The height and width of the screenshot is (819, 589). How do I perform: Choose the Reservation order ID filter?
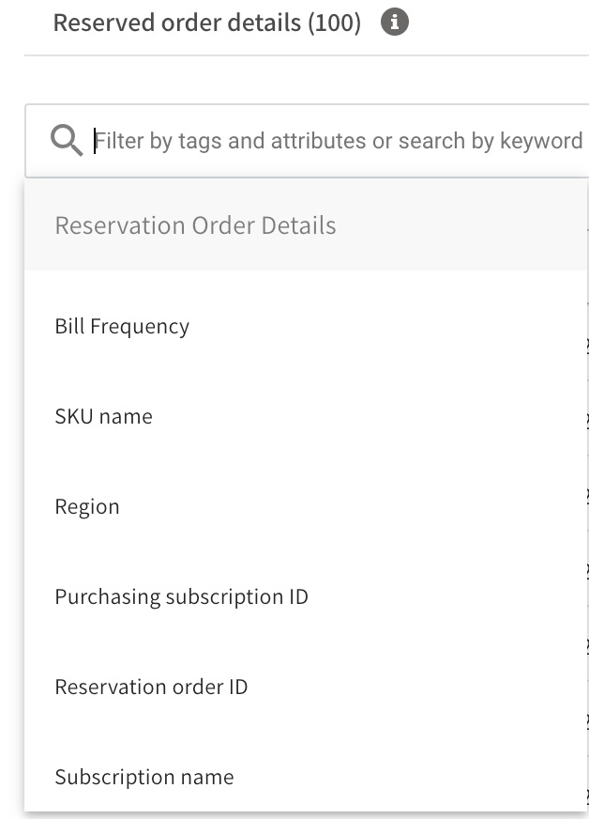(x=151, y=688)
